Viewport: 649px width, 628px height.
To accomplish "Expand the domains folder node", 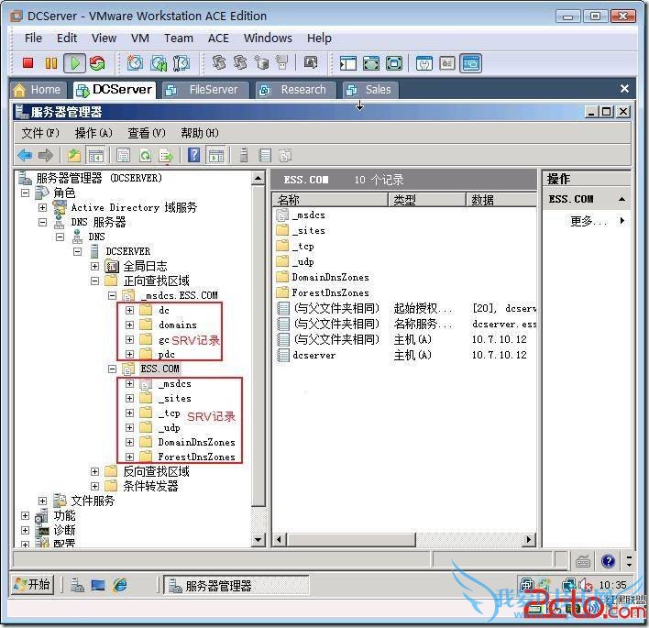I will click(x=129, y=325).
